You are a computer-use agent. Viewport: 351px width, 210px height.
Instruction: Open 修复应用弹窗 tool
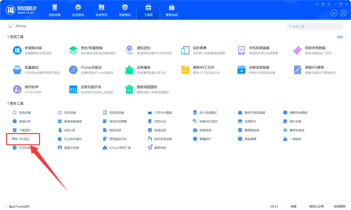[x=115, y=121]
